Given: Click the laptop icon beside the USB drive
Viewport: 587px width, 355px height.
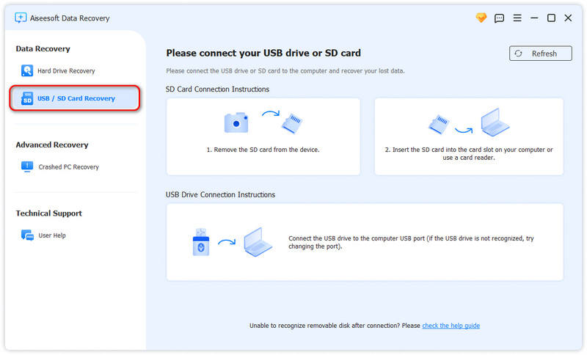Looking at the screenshot, I should [258, 241].
